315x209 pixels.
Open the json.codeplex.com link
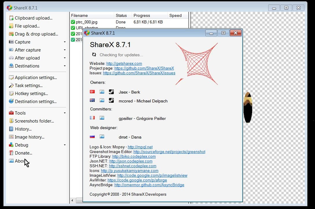(131, 161)
